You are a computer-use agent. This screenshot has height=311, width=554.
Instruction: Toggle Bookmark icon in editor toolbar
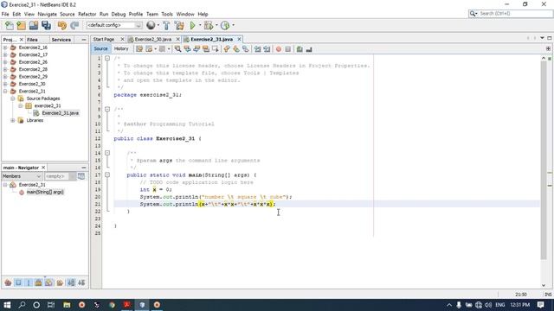[x=246, y=49]
